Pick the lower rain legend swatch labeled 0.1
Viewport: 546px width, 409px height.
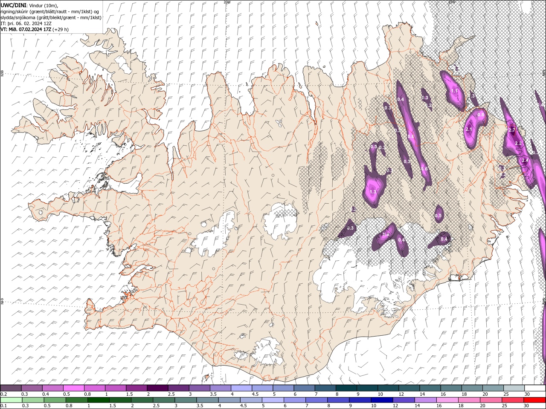click(11, 400)
